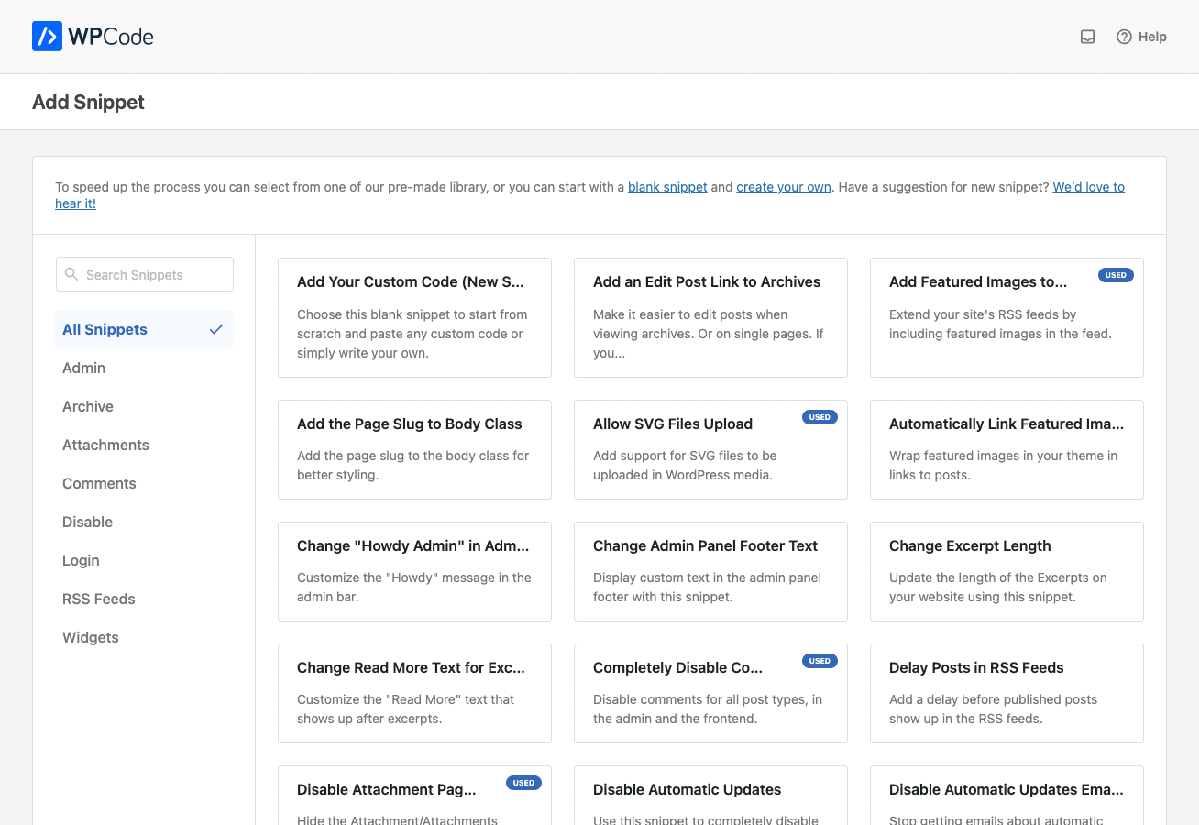The image size is (1199, 825).
Task: Focus the Search Snippets field
Action: coord(145,274)
